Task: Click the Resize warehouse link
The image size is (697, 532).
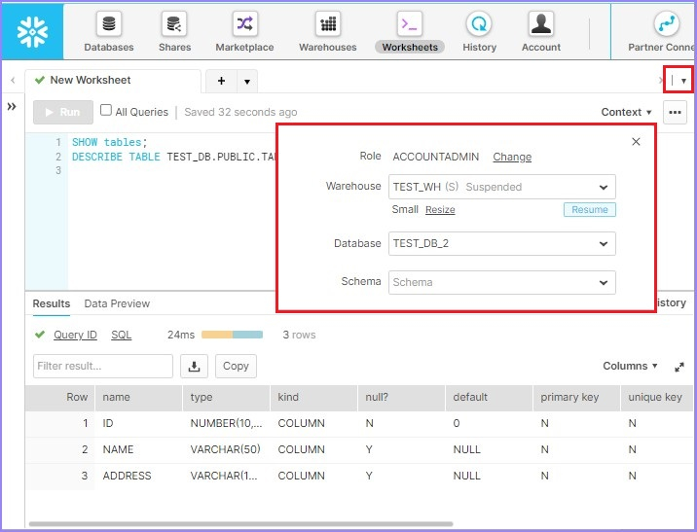Action: point(440,210)
